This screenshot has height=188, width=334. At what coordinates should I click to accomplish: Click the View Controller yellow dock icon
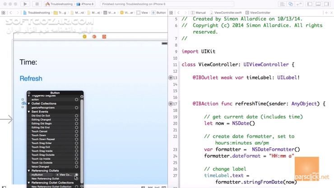pyautogui.click(x=84, y=36)
